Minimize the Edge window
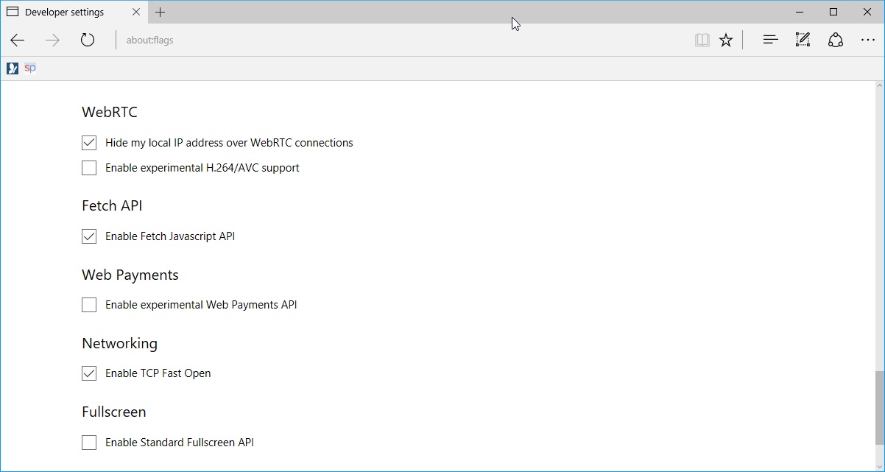The image size is (885, 472). pyautogui.click(x=800, y=12)
